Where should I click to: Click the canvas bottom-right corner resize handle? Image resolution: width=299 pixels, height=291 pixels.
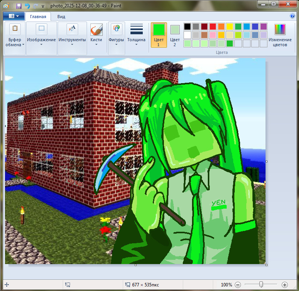[x=266, y=265]
